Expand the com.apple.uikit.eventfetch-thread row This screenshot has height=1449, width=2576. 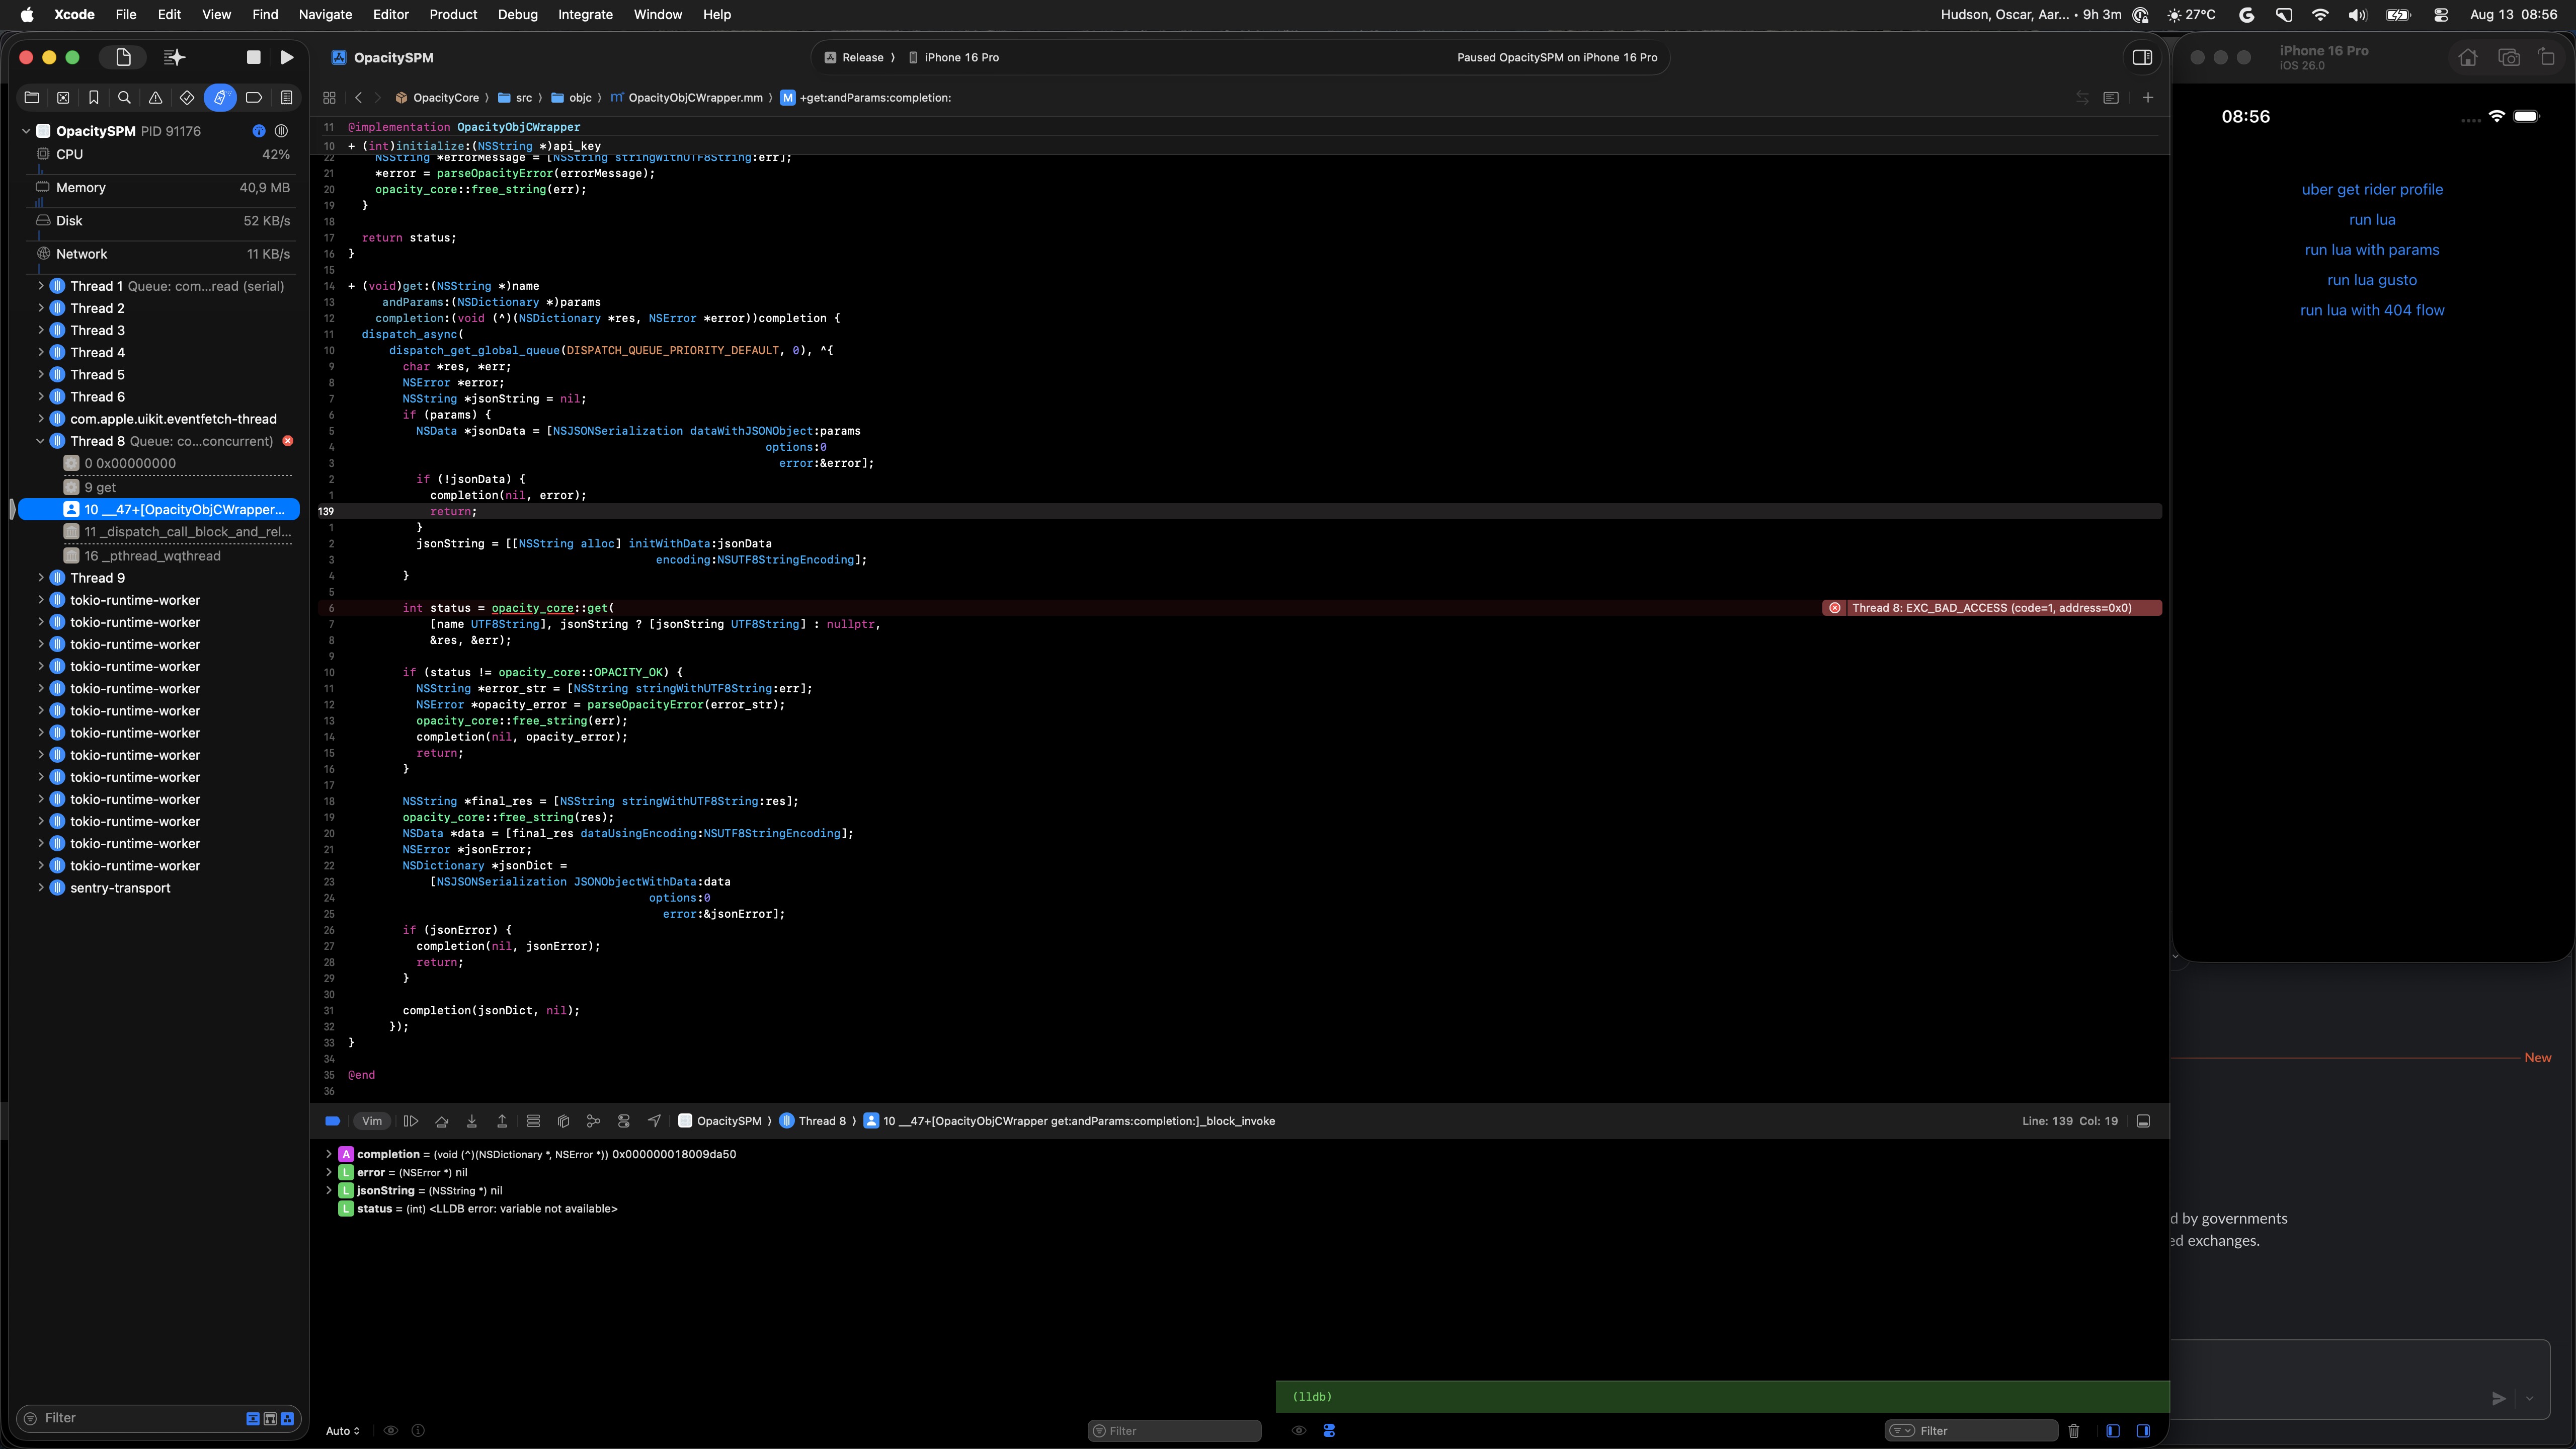(x=41, y=419)
